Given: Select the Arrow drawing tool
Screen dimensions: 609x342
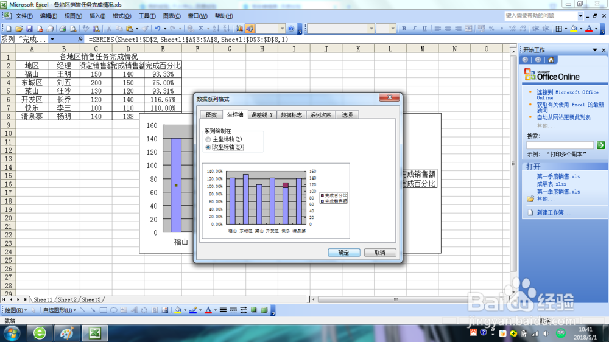Looking at the screenshot, I should pos(93,310).
